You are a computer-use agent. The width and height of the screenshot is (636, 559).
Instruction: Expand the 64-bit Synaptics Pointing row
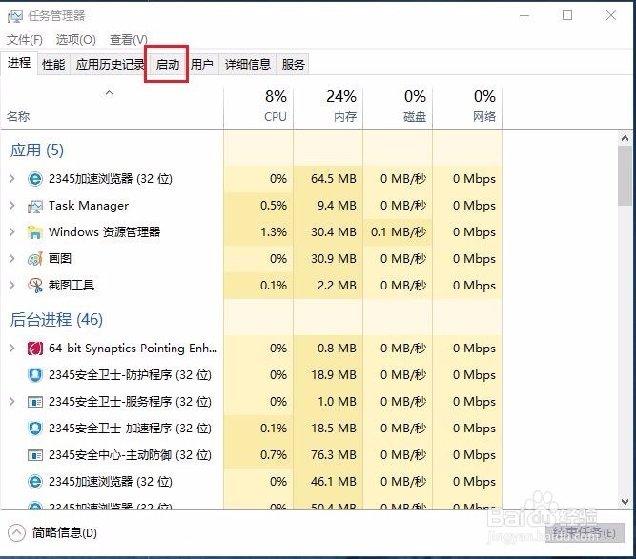[12, 348]
